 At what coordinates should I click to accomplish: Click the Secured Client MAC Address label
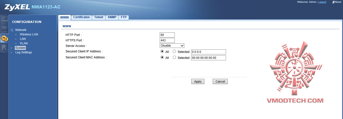pyautogui.click(x=86, y=57)
